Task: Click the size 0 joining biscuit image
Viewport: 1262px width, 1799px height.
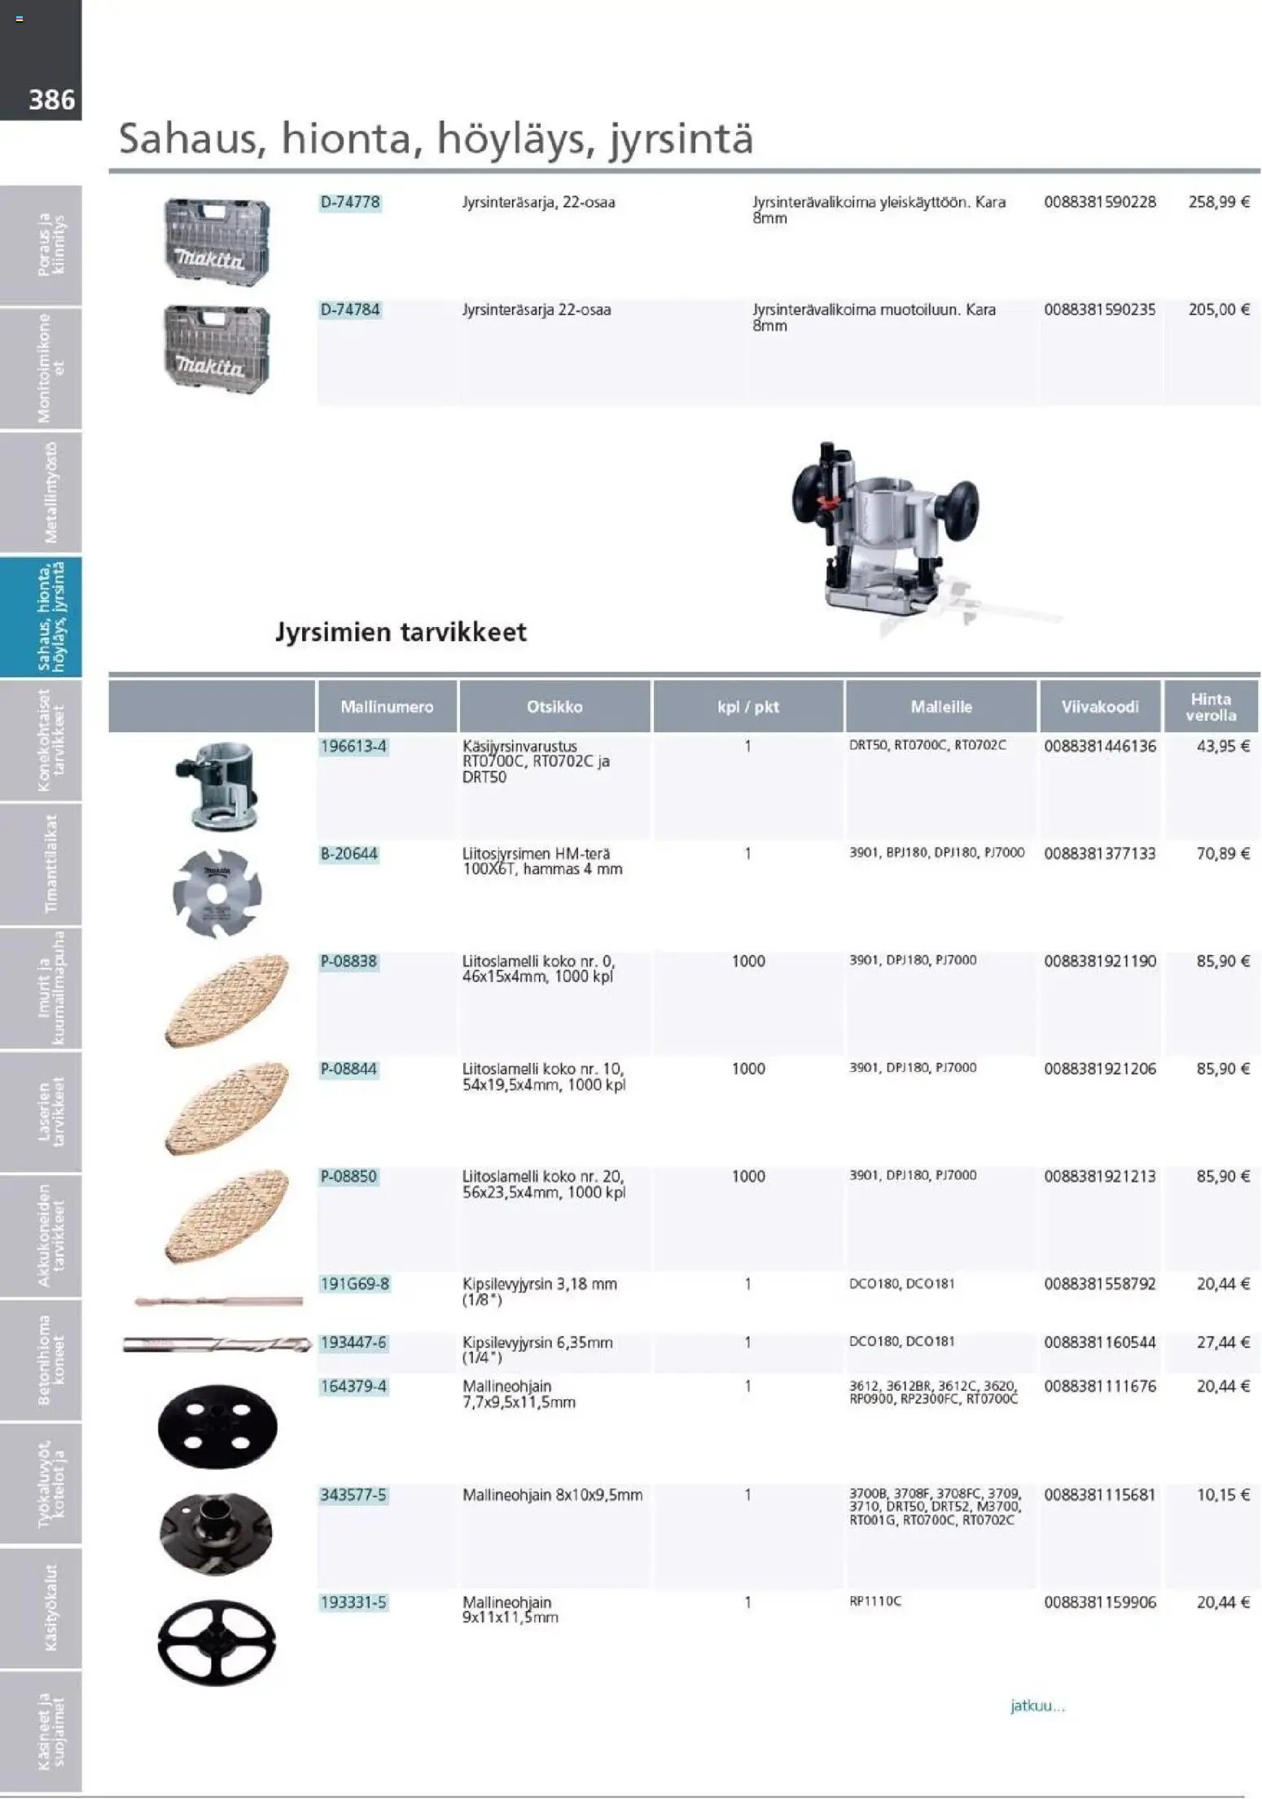Action: [x=226, y=1001]
